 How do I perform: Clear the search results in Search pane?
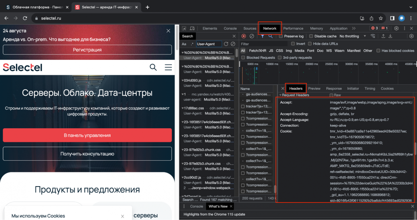233,44
